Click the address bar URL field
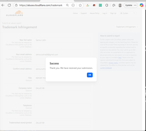This screenshot has width=146, height=131. tap(41, 5)
